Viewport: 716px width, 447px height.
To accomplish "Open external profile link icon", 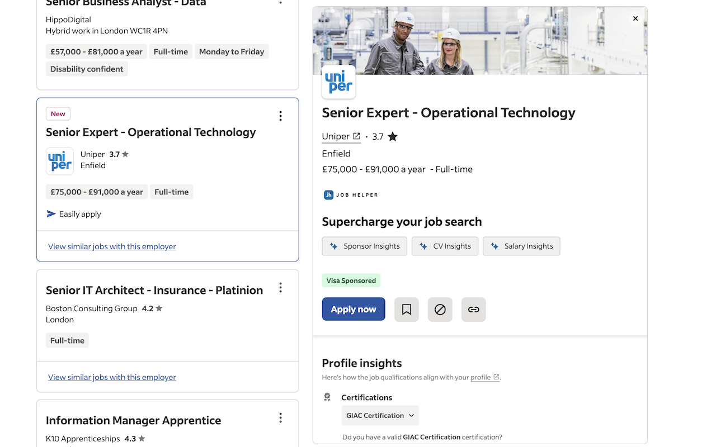I will coord(496,377).
